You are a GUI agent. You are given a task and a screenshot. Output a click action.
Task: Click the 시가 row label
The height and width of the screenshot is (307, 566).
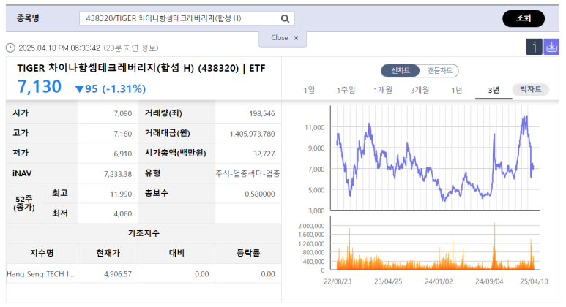pyautogui.click(x=21, y=113)
